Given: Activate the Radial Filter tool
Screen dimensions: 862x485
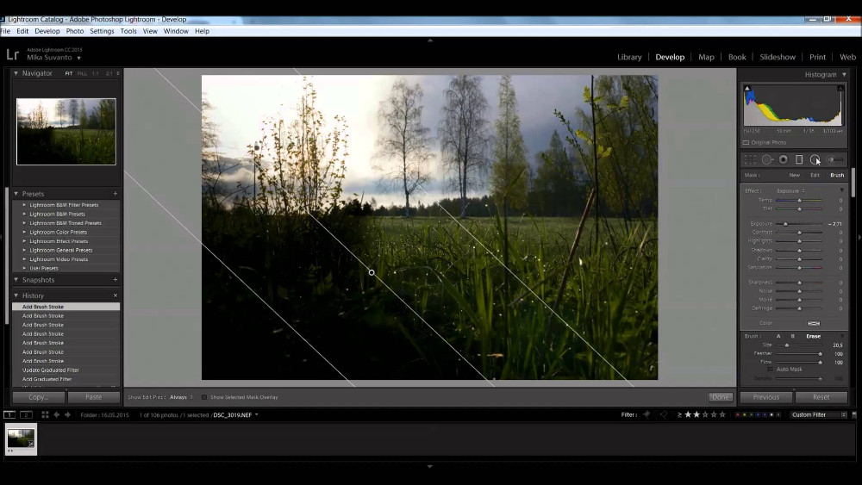Looking at the screenshot, I should [x=815, y=159].
